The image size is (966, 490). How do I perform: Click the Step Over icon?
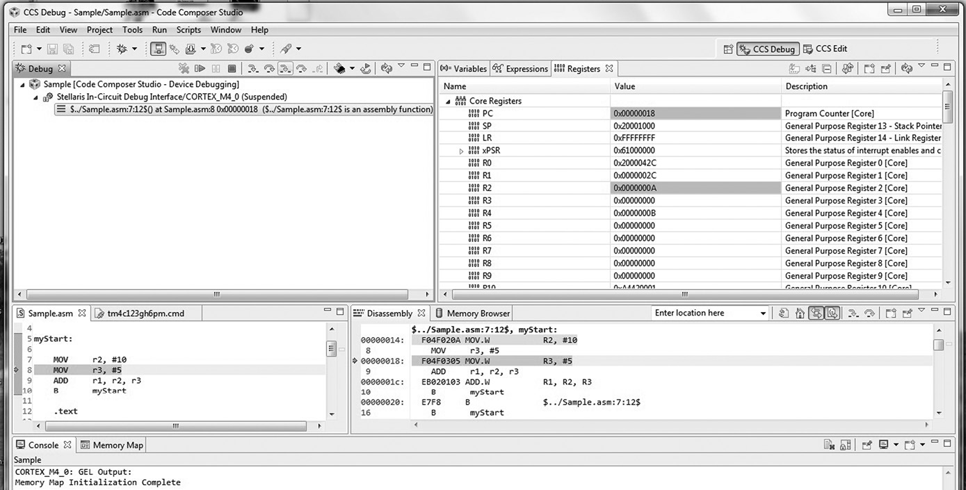coord(270,67)
